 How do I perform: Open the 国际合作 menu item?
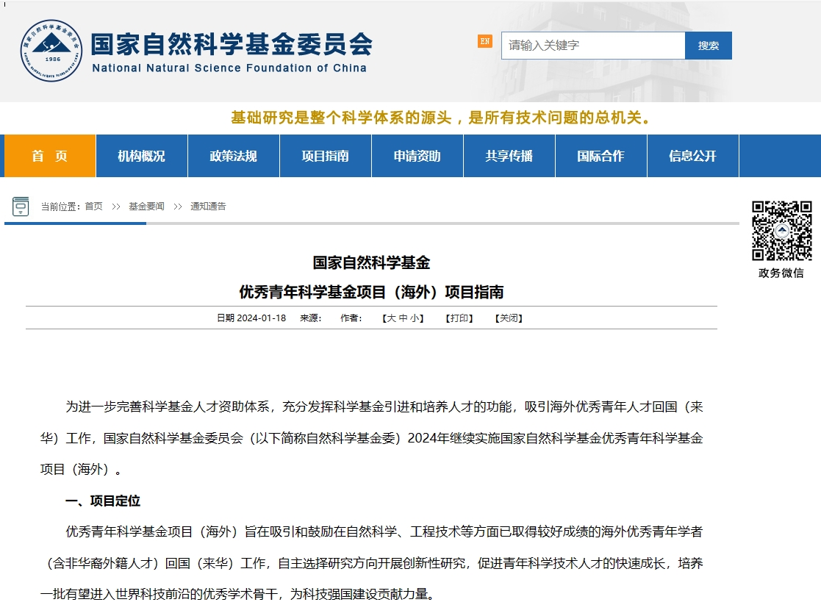tap(600, 156)
